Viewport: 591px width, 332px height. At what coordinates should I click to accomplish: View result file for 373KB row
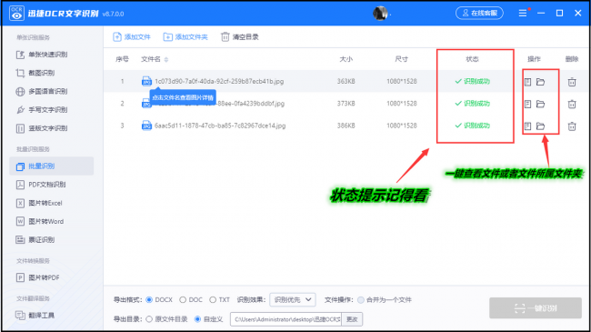tap(527, 104)
